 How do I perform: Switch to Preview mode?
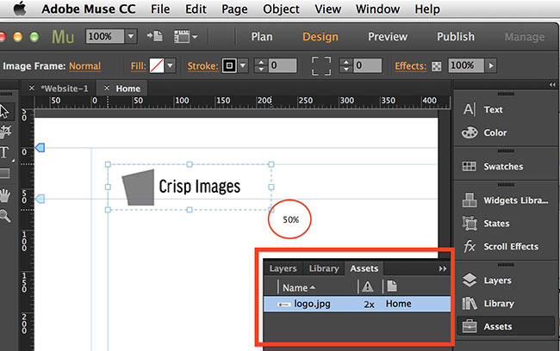click(x=388, y=36)
